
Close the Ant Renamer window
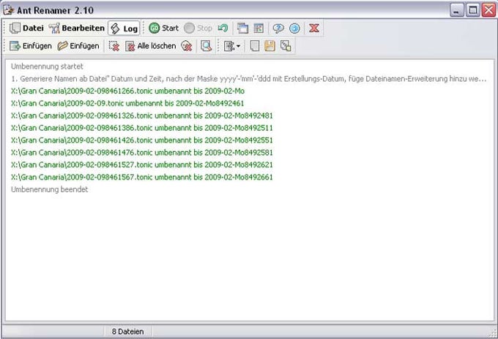[488, 10]
